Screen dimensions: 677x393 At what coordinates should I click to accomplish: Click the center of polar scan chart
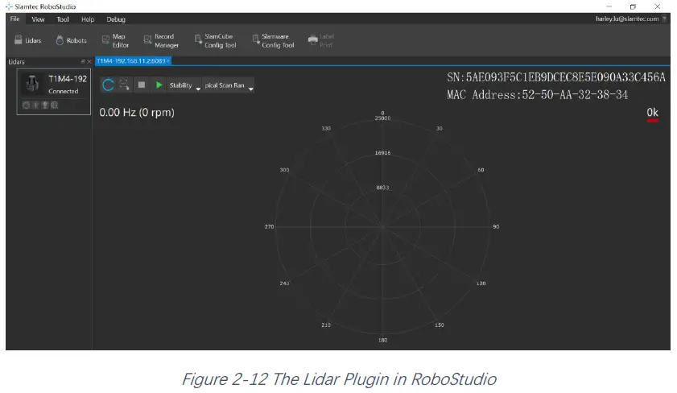click(382, 227)
